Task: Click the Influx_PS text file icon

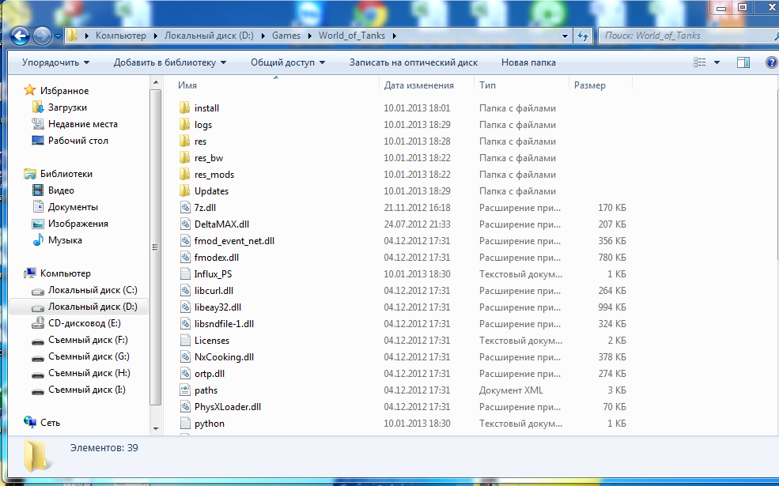Action: [185, 274]
